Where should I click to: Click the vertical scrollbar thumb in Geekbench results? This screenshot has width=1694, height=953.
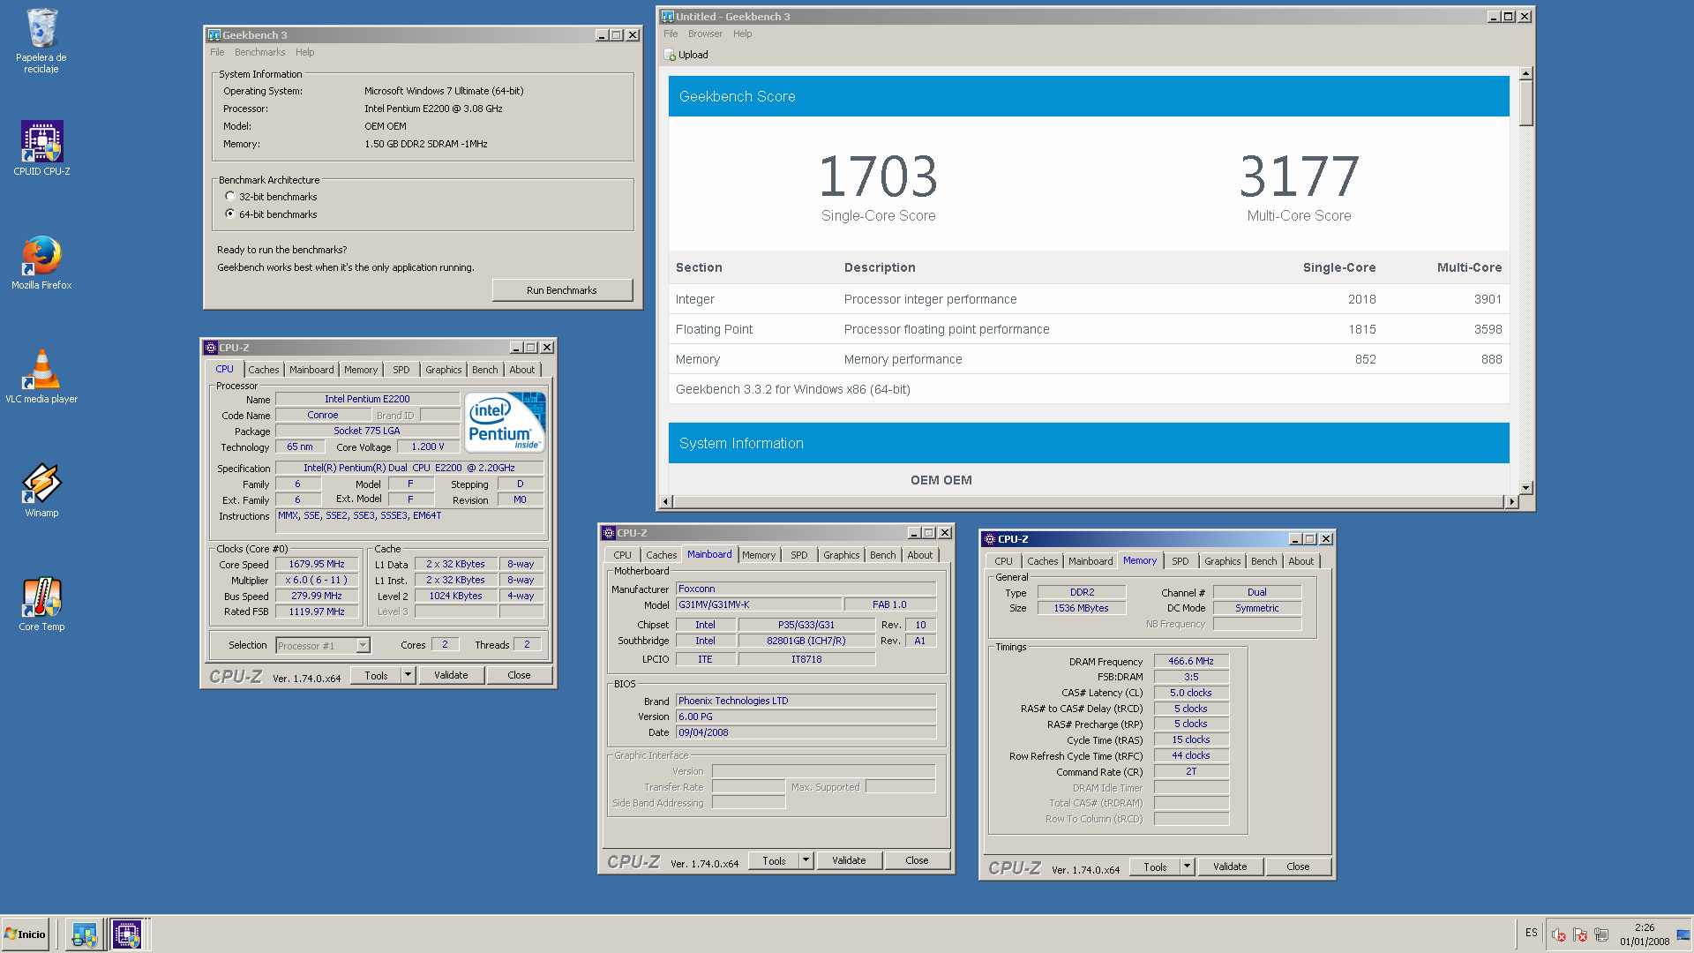point(1525,103)
